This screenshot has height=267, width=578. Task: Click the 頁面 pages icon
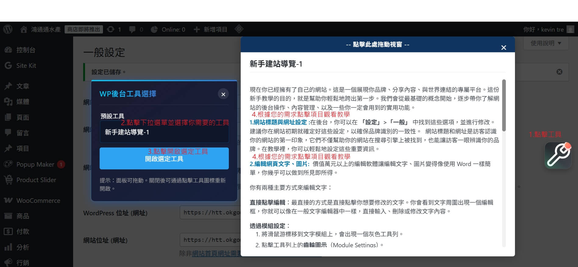pyautogui.click(x=8, y=117)
